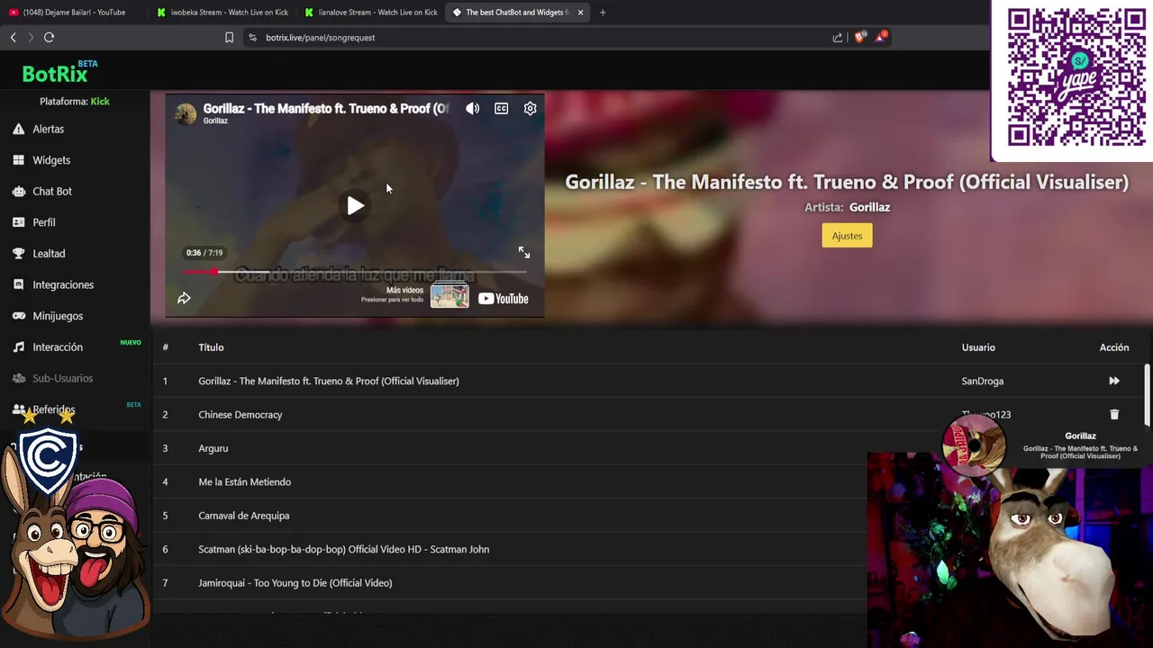The height and width of the screenshot is (648, 1153).
Task: Click the share arrow in the player
Action: pos(184,298)
